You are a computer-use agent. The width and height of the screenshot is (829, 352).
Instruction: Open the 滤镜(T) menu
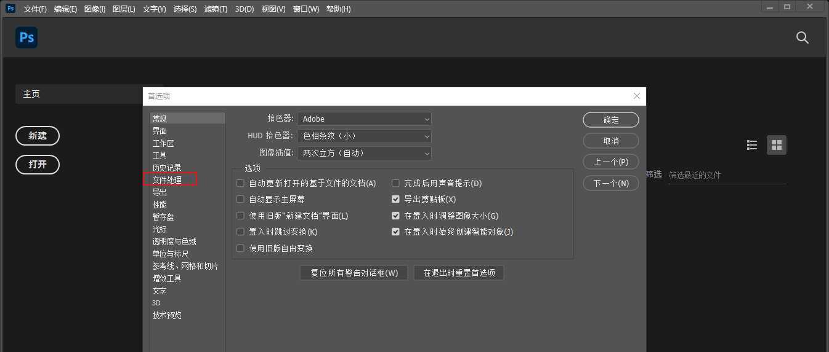[216, 9]
